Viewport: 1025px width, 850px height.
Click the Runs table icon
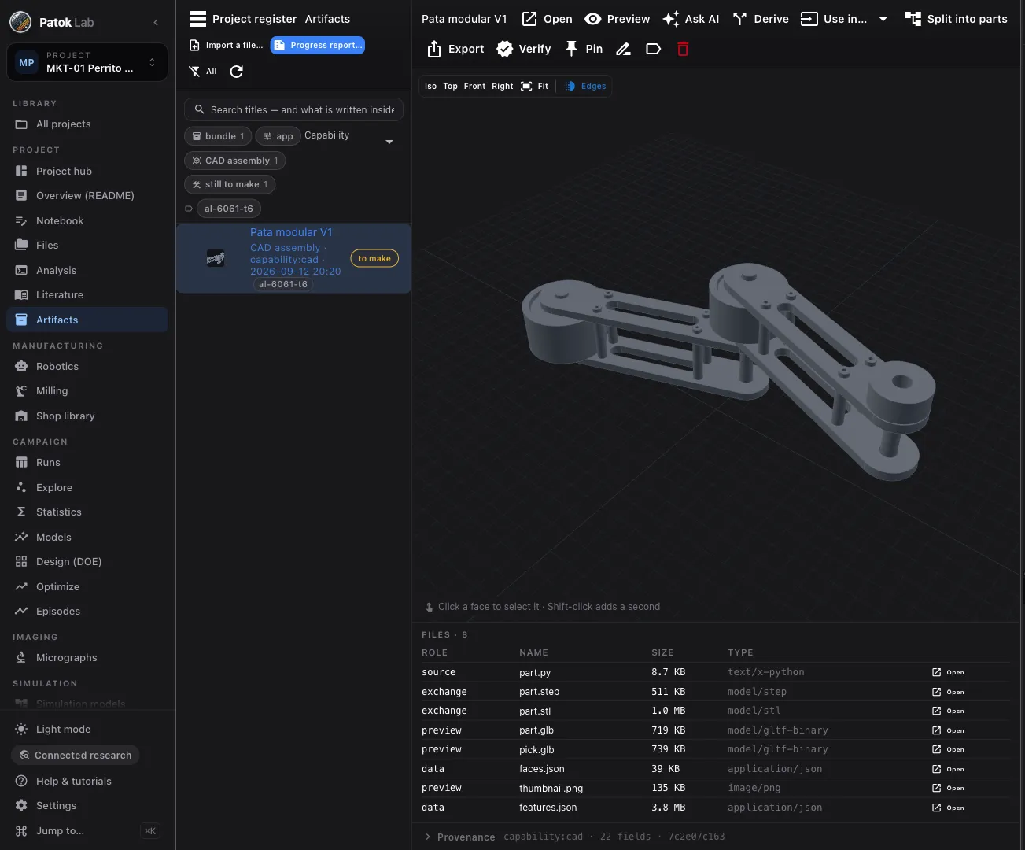21,463
